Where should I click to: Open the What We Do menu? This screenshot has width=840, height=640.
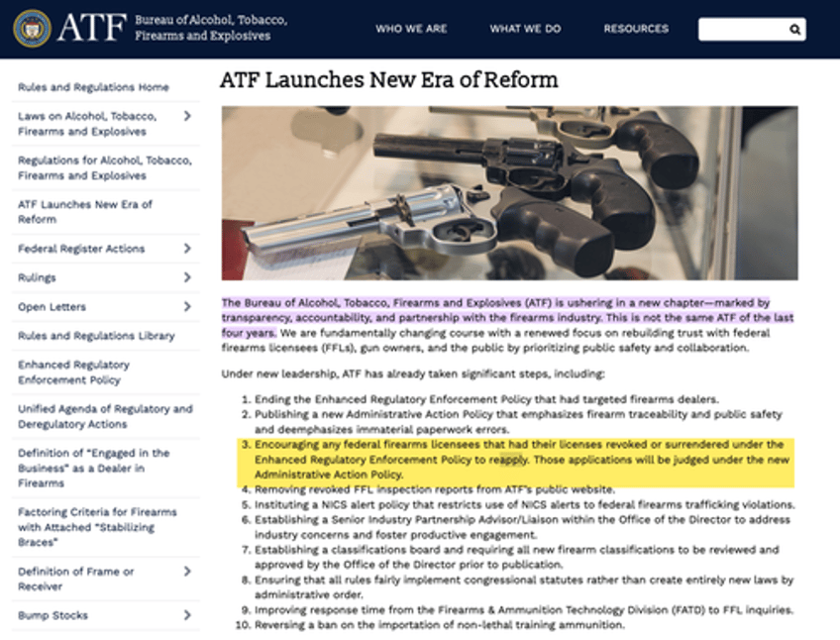point(525,29)
